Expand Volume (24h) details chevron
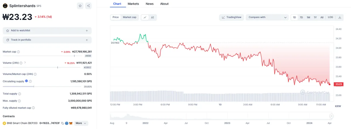Screen dimensions: 351x129 pos(25,62)
